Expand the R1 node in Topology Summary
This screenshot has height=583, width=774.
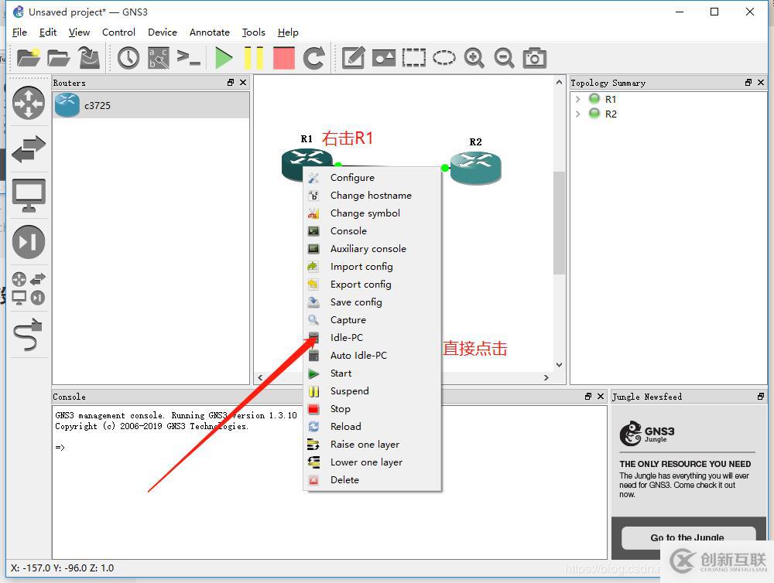pos(577,99)
